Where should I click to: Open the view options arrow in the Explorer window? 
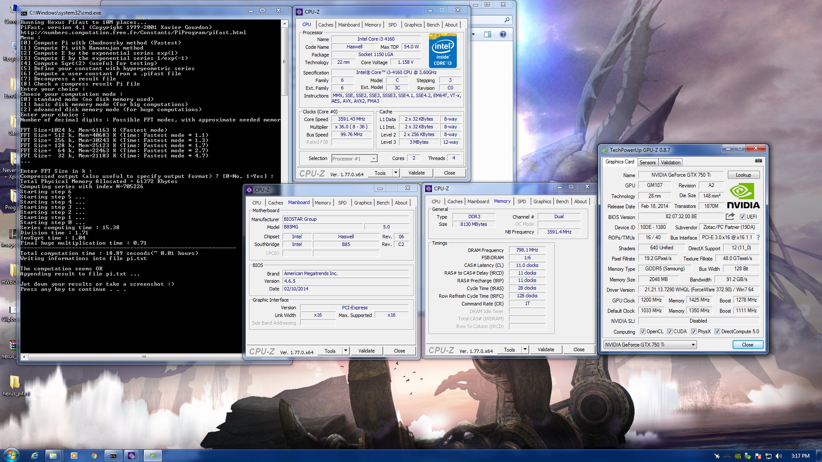[x=474, y=34]
